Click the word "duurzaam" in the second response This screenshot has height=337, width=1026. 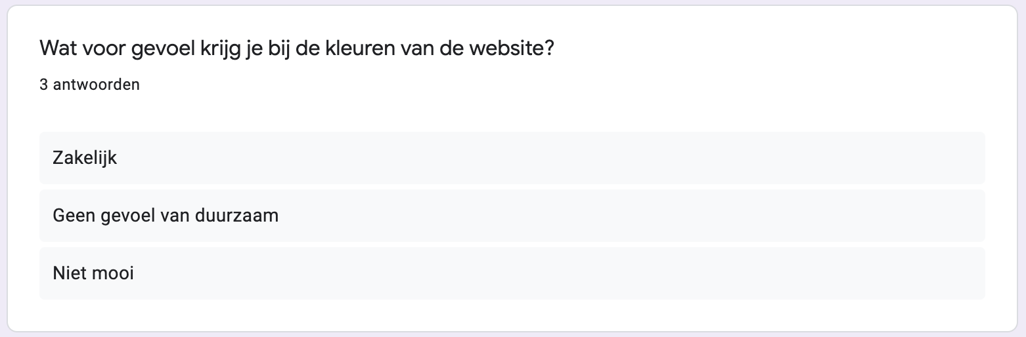[237, 215]
